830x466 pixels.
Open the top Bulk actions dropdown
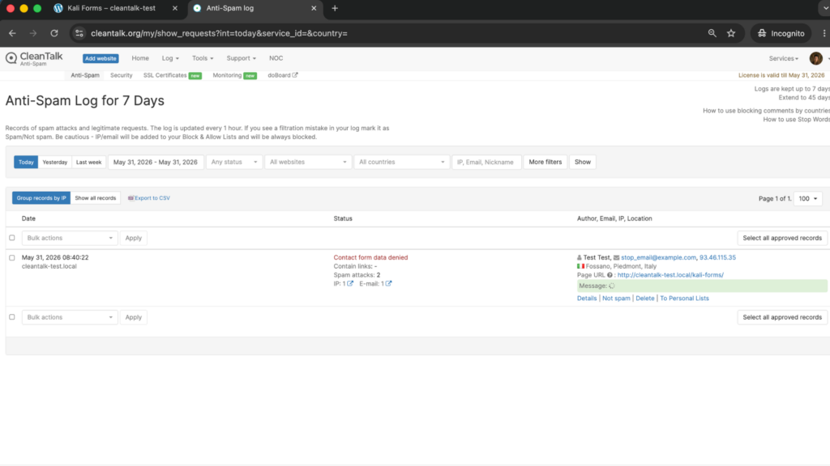coord(70,239)
